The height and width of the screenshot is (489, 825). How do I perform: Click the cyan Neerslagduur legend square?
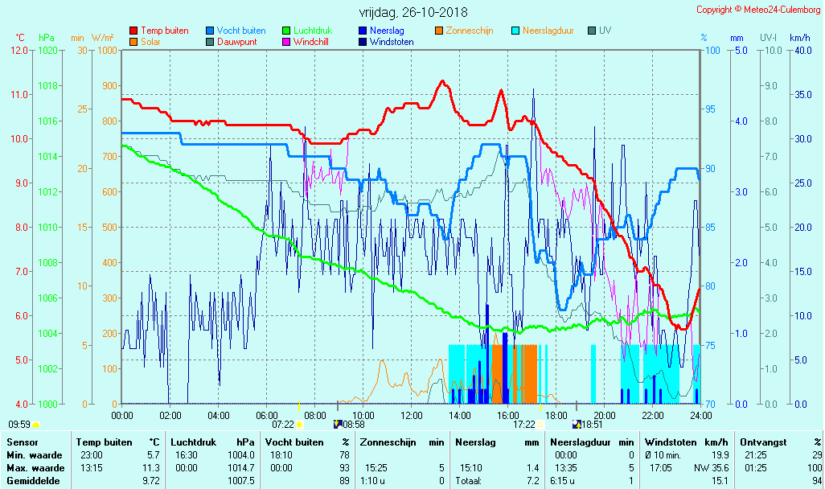tap(515, 31)
